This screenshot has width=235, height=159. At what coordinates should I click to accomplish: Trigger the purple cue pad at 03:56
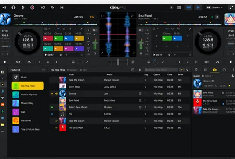(79, 49)
